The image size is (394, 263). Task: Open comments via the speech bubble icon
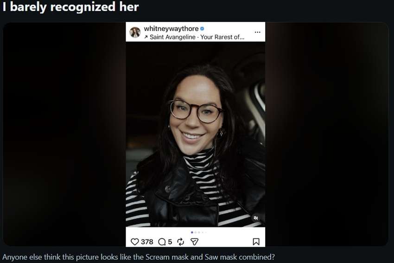(162, 242)
